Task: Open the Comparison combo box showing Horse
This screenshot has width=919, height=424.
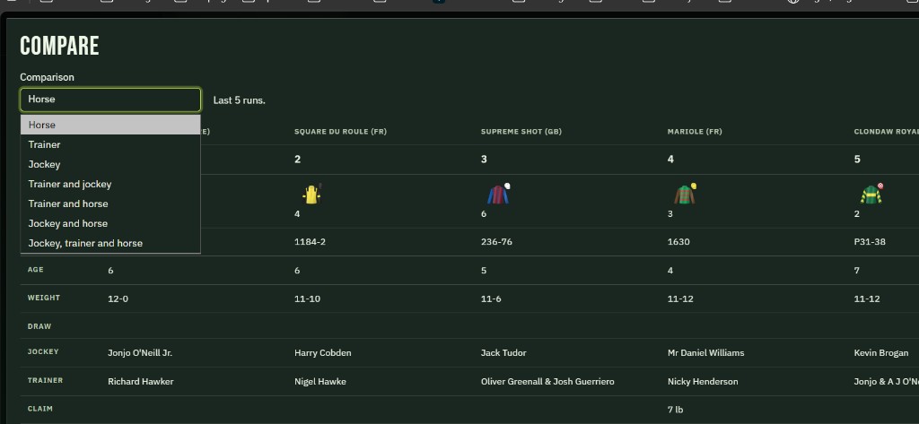Action: [x=110, y=100]
